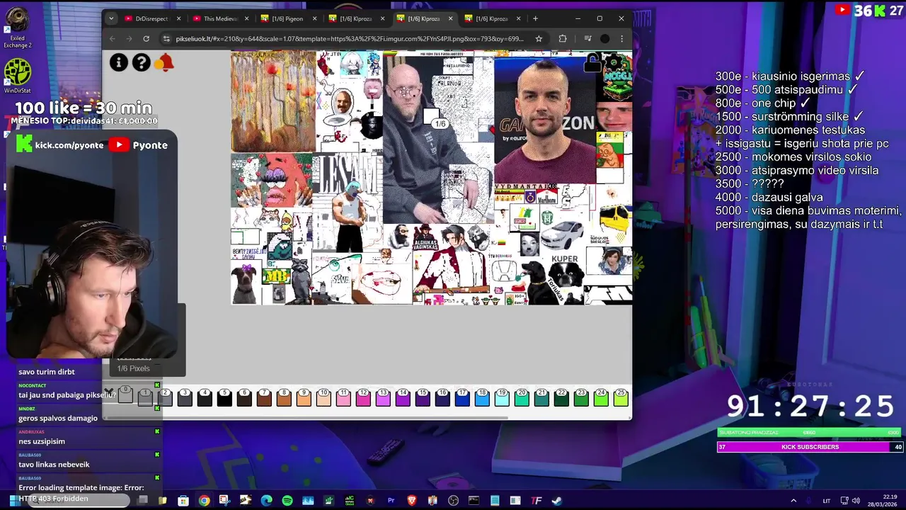Open Steam from the taskbar

click(x=557, y=501)
